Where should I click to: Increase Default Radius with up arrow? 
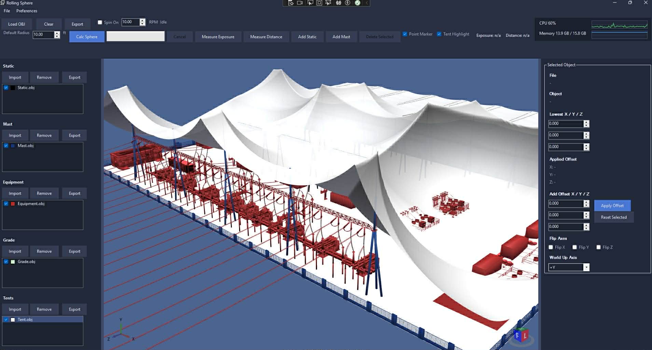57,33
